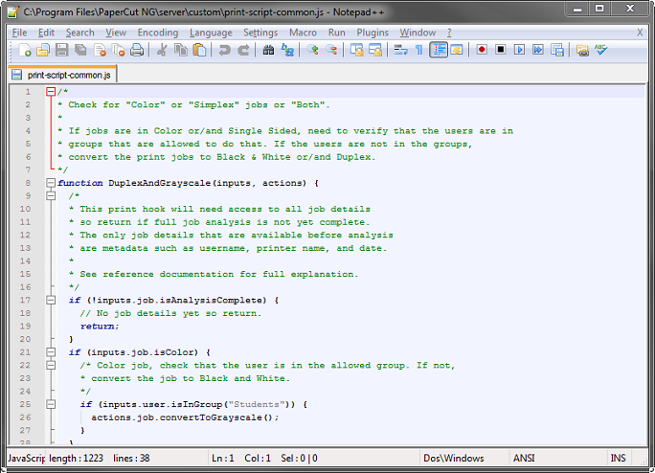The height and width of the screenshot is (473, 655).
Task: Open the Settings menu
Action: 260,33
